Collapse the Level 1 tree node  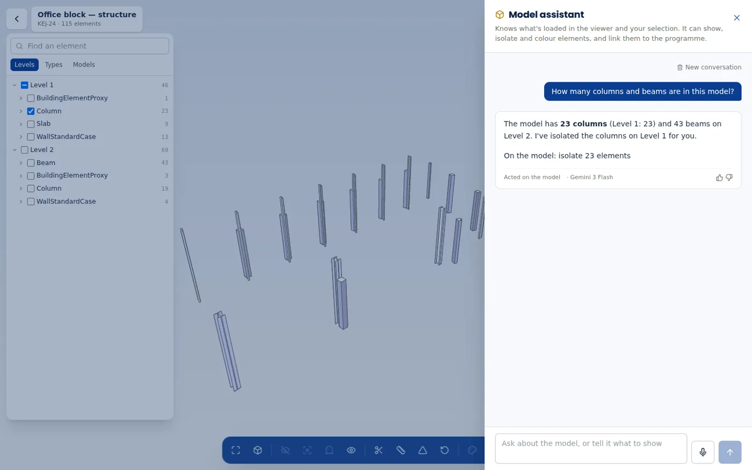coord(15,85)
